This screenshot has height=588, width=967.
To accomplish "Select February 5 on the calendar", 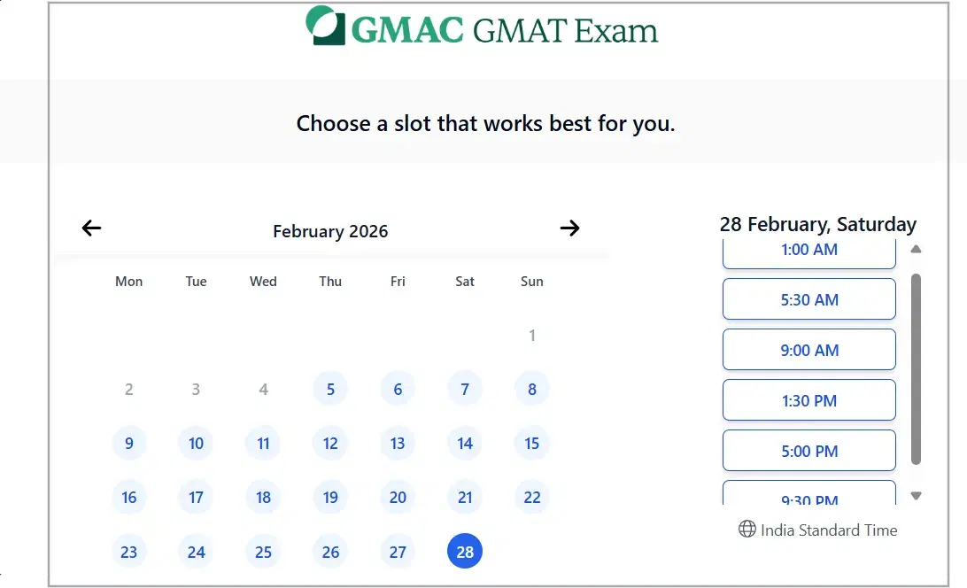I will 330,388.
